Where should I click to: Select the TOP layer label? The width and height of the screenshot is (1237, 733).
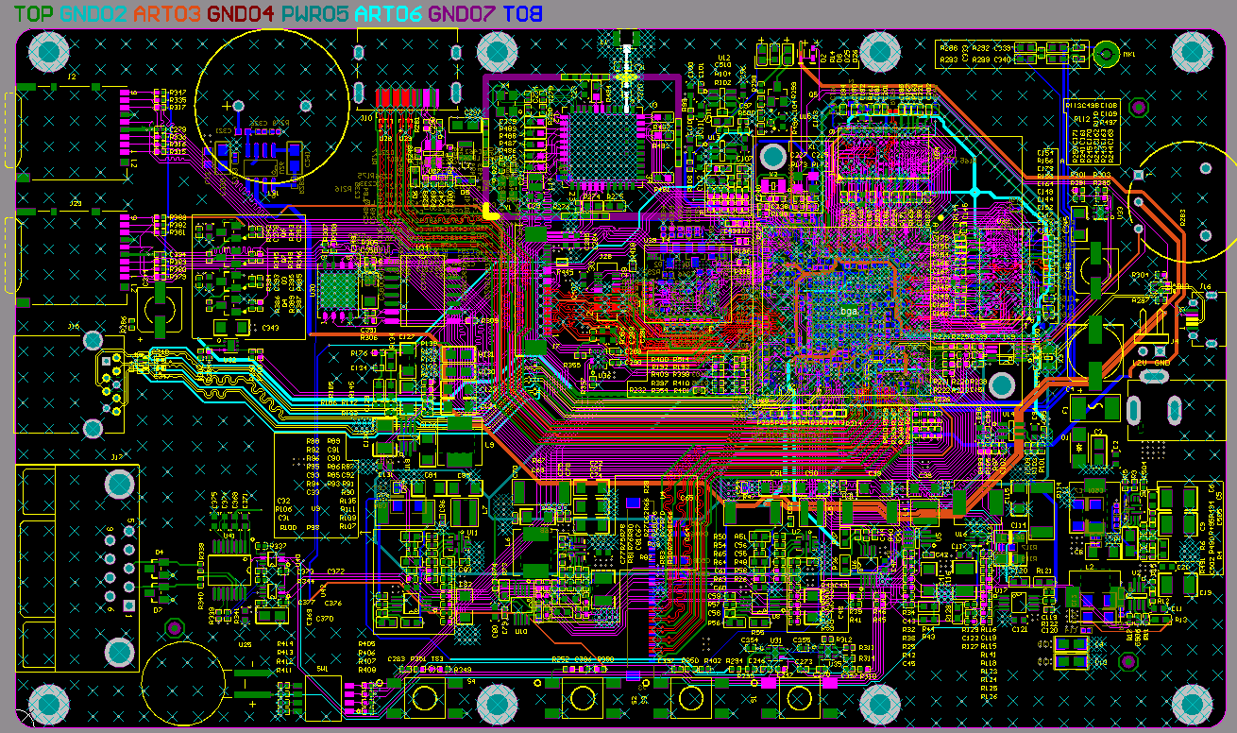[35, 13]
